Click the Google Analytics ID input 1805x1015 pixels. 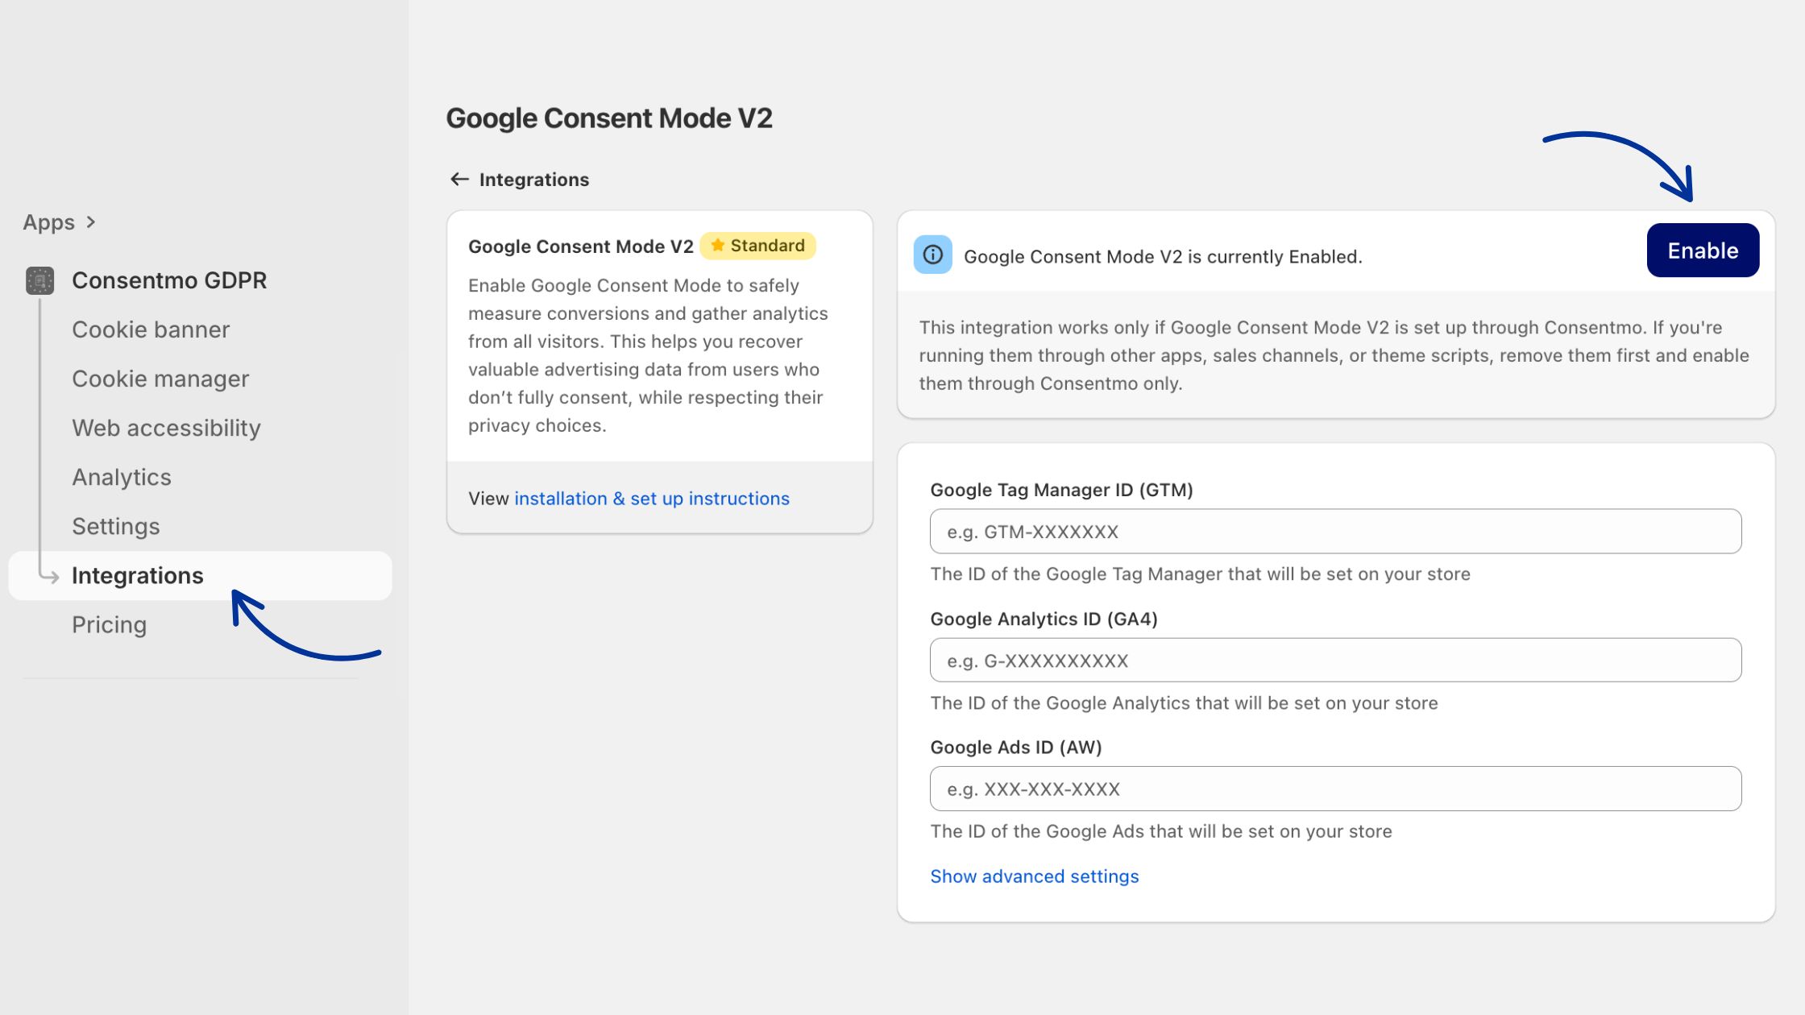1335,661
